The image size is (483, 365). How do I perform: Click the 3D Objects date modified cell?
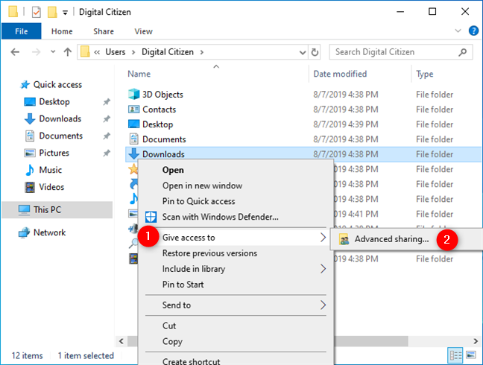pos(346,95)
